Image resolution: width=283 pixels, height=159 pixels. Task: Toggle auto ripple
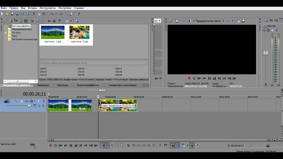(x=183, y=145)
